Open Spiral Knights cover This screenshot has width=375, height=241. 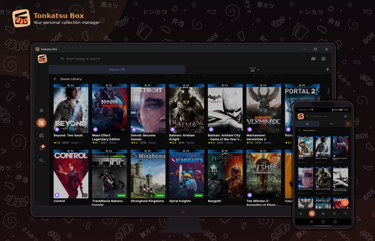tap(187, 174)
